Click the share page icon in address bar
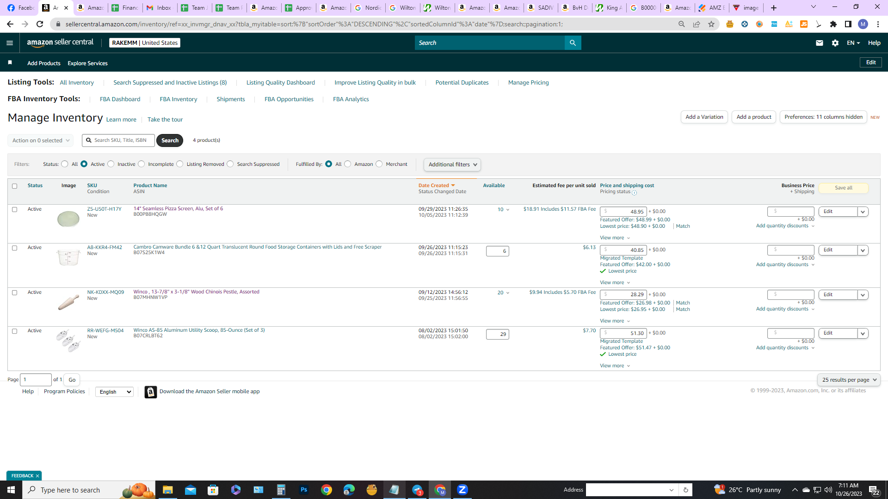The width and height of the screenshot is (888, 499). (x=697, y=24)
